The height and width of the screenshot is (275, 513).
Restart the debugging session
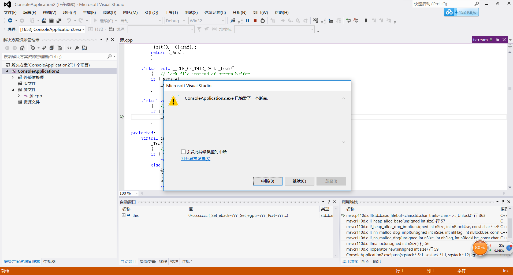tap(263, 21)
